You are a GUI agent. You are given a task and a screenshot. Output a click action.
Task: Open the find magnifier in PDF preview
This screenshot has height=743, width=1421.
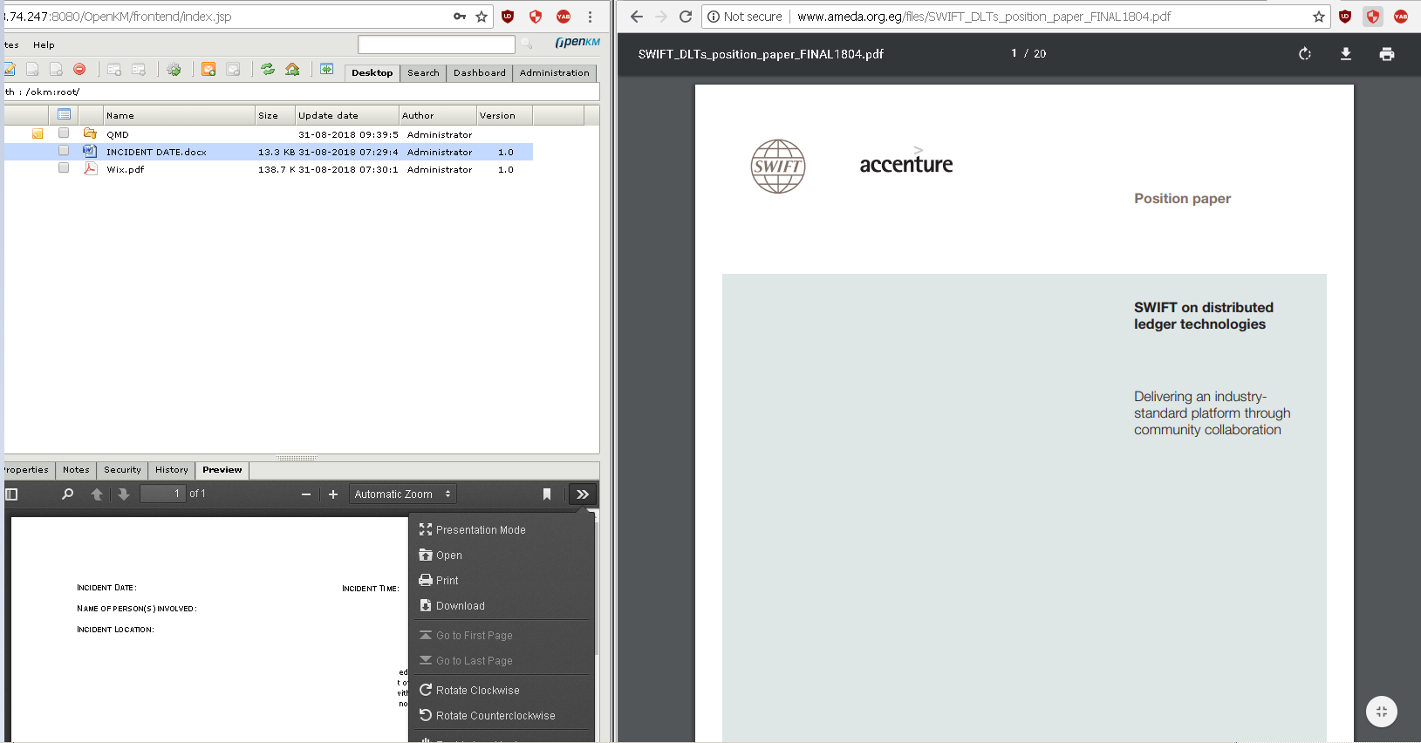tap(67, 494)
